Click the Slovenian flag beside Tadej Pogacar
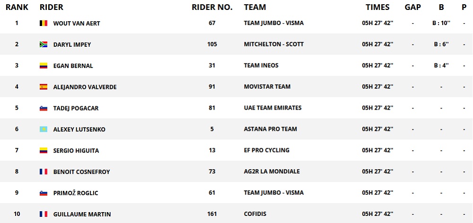 [x=44, y=108]
